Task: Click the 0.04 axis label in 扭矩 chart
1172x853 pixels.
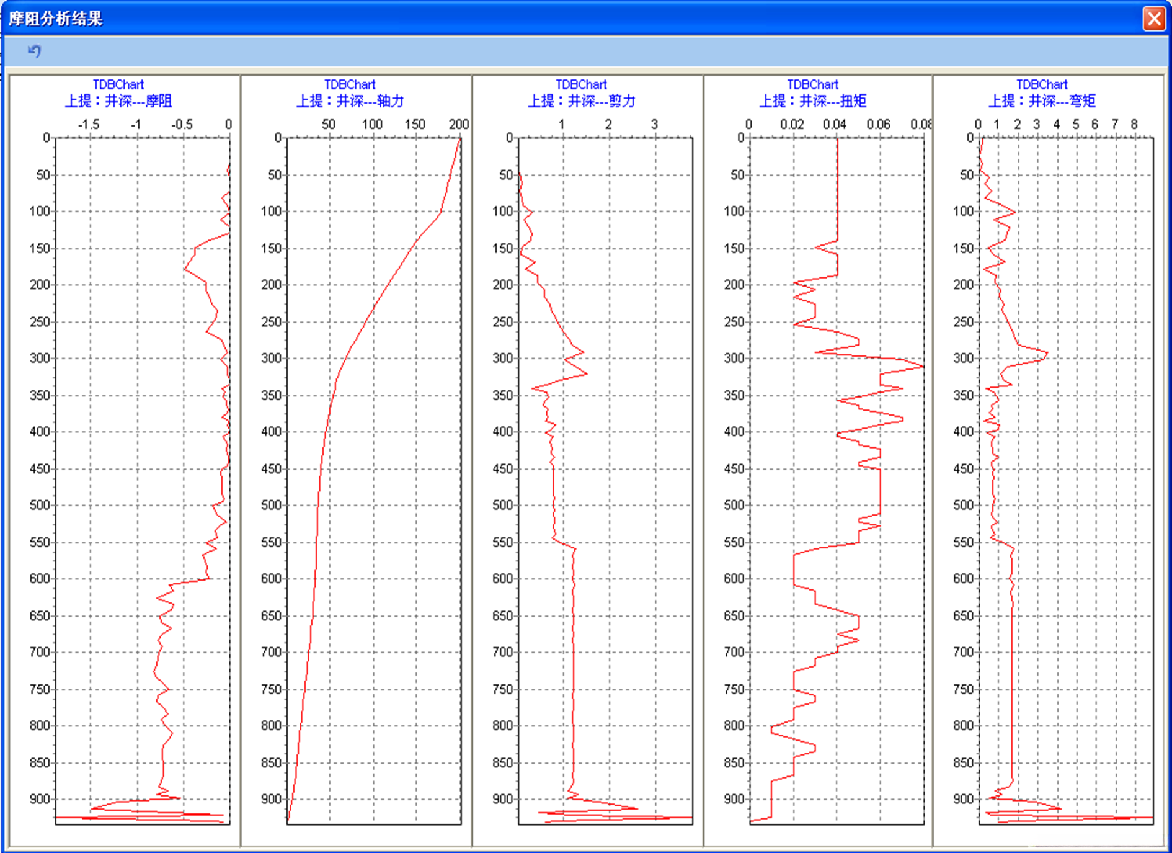Action: point(835,125)
